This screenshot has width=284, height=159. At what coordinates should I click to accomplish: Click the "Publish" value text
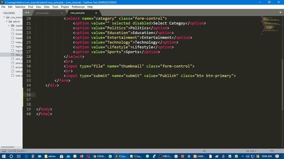[x=168, y=76]
